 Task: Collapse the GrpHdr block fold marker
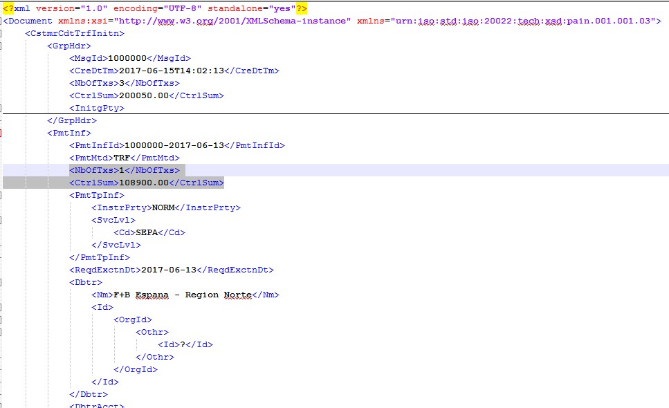tap(1, 46)
